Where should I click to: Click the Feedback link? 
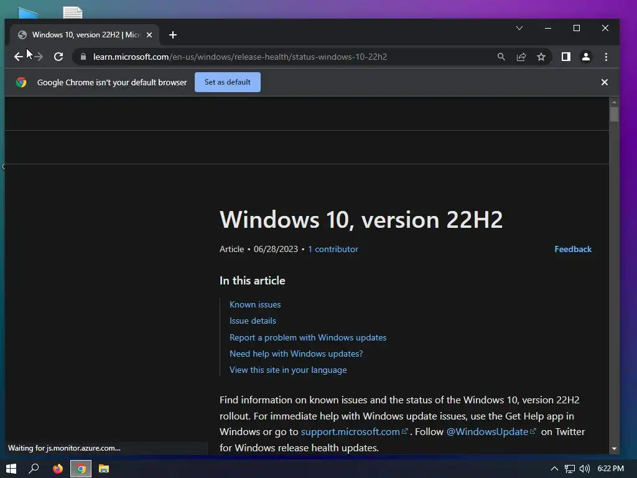click(573, 249)
